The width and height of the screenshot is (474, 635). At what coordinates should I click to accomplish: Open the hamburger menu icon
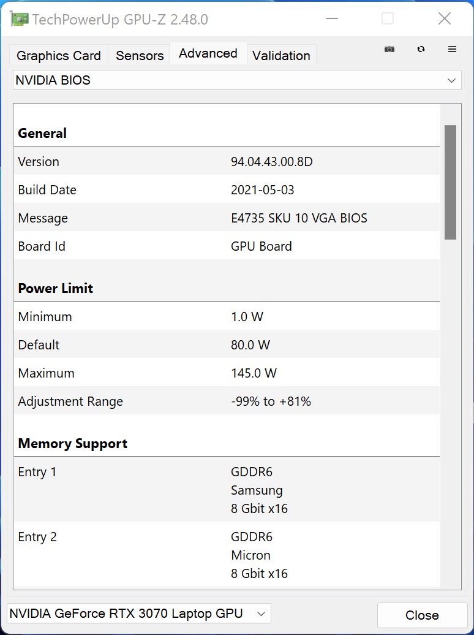[453, 49]
